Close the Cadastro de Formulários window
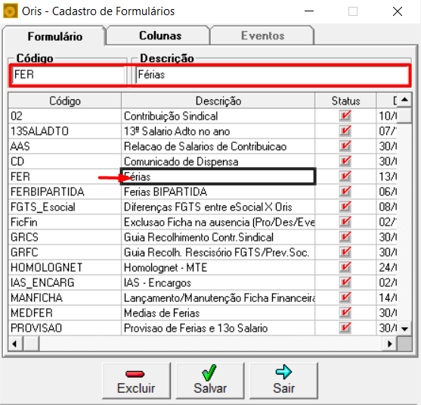Image resolution: width=421 pixels, height=405 pixels. pos(397,11)
